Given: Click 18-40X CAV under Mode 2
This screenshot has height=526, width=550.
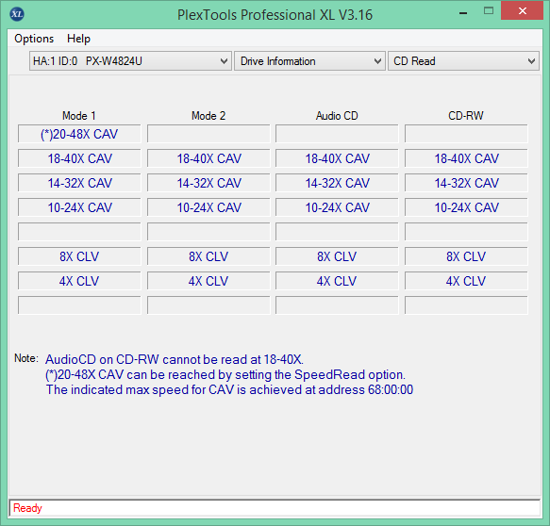Looking at the screenshot, I should [208, 158].
